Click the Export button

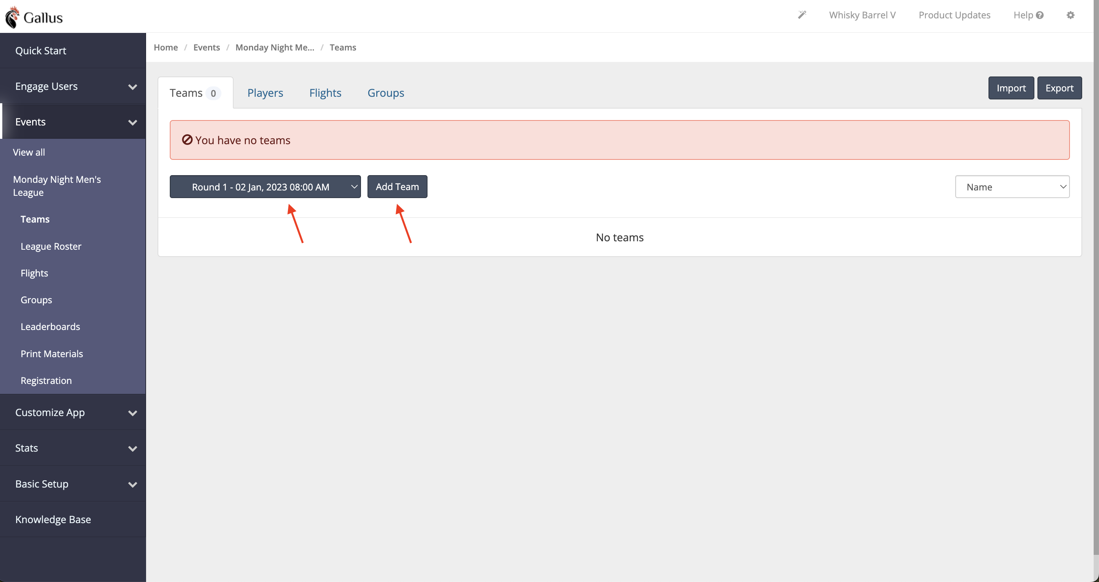(x=1059, y=88)
